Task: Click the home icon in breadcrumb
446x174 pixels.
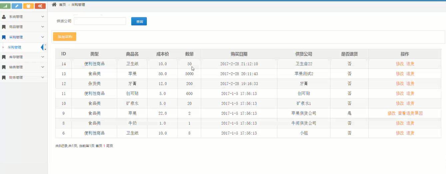Action: point(54,4)
